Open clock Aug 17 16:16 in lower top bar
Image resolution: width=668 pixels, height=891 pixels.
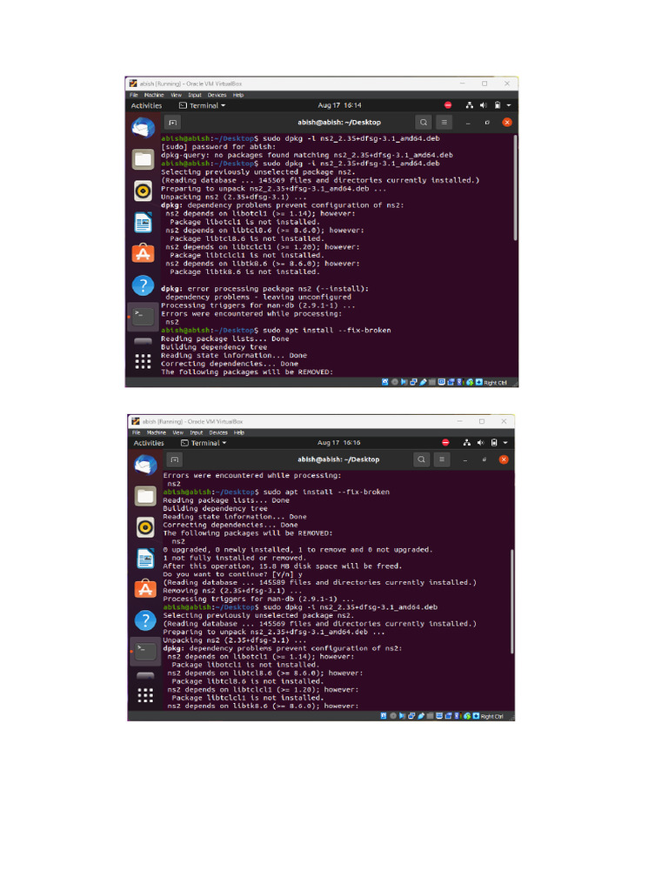[339, 443]
